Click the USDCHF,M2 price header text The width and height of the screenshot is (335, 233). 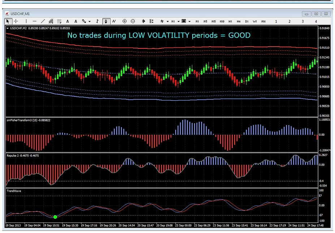click(40, 28)
